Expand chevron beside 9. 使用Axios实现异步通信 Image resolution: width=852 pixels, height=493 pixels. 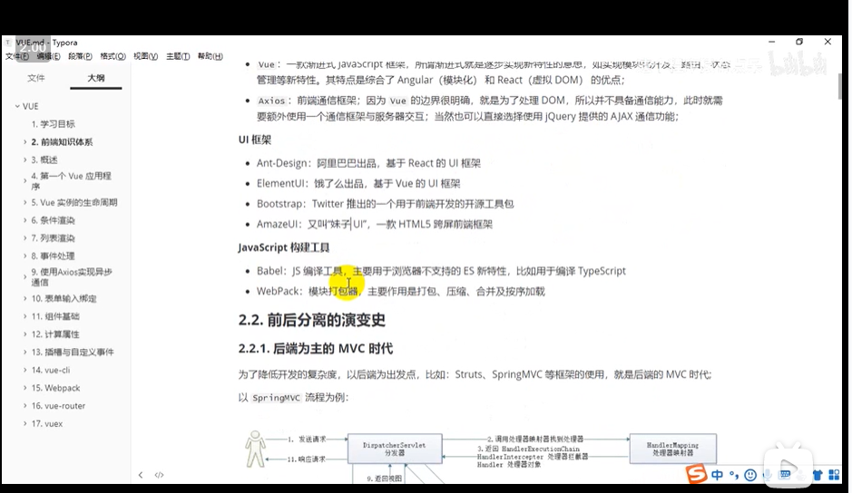pos(25,277)
